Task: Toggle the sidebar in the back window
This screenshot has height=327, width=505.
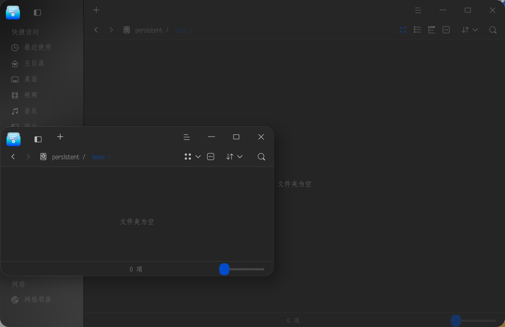Action: click(x=37, y=13)
